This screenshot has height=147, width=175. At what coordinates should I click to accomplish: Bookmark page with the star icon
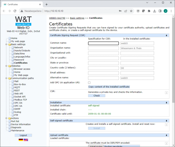pos(131,11)
